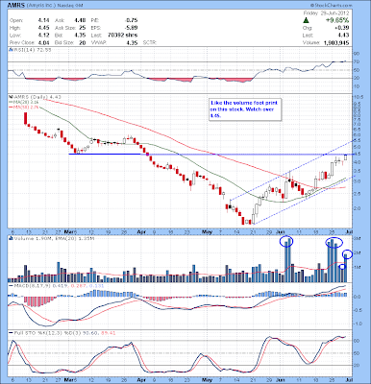Select the Low price value 4.12
The image size is (371, 384).
(43, 36)
